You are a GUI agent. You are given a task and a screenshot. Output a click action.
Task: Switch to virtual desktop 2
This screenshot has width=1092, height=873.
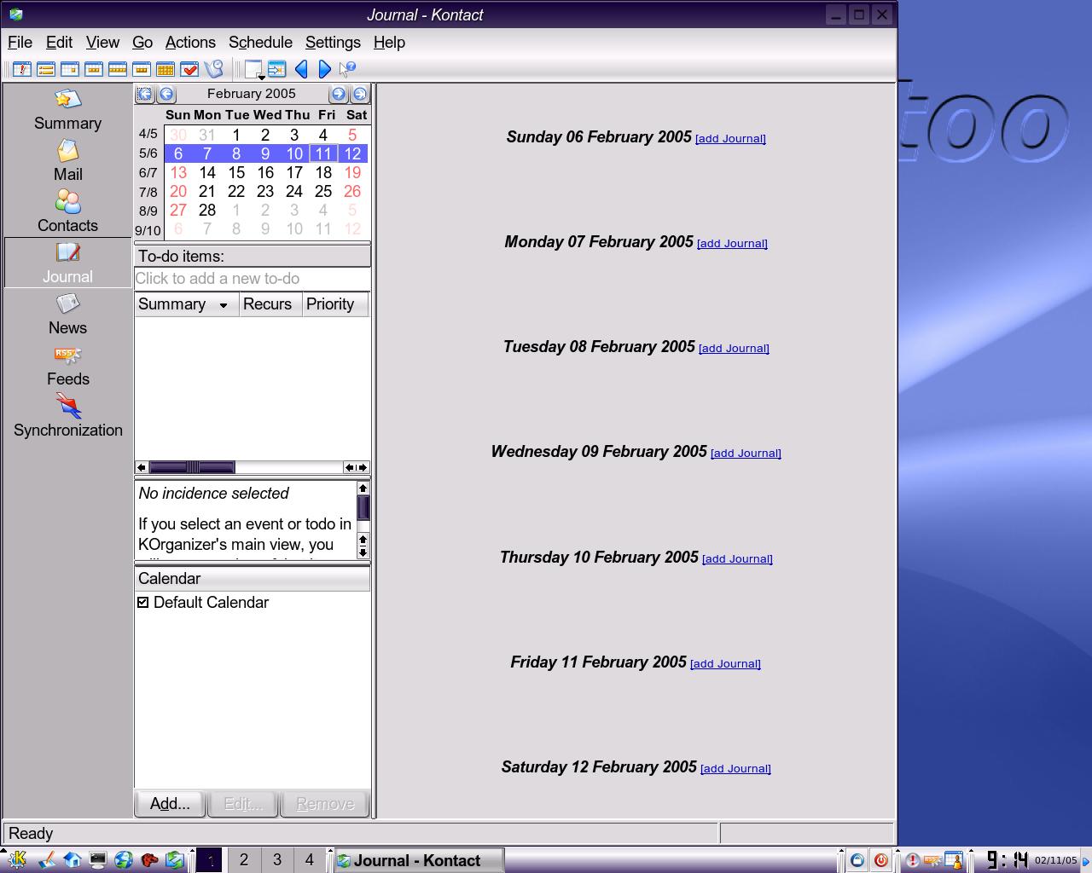(244, 860)
